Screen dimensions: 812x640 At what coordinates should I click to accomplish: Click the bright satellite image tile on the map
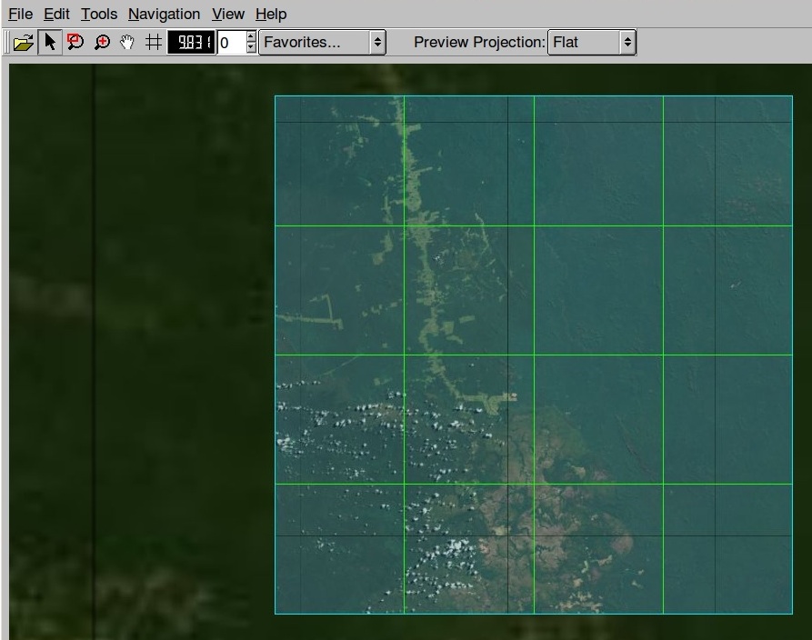[533, 355]
